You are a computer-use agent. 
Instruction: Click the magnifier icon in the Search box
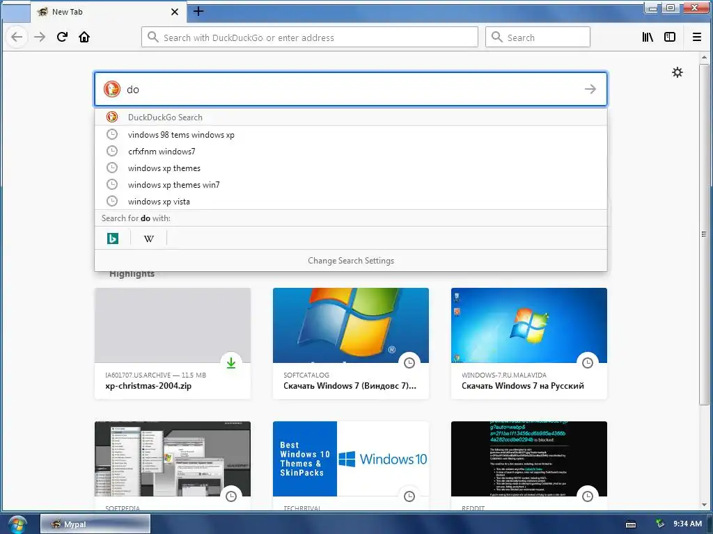[497, 38]
